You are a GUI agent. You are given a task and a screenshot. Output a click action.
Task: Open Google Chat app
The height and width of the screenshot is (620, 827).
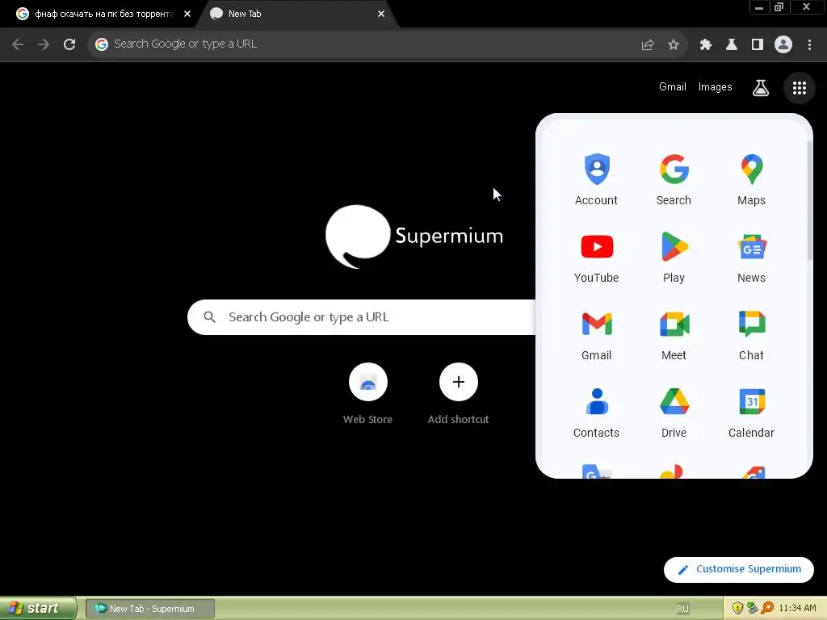tap(752, 334)
